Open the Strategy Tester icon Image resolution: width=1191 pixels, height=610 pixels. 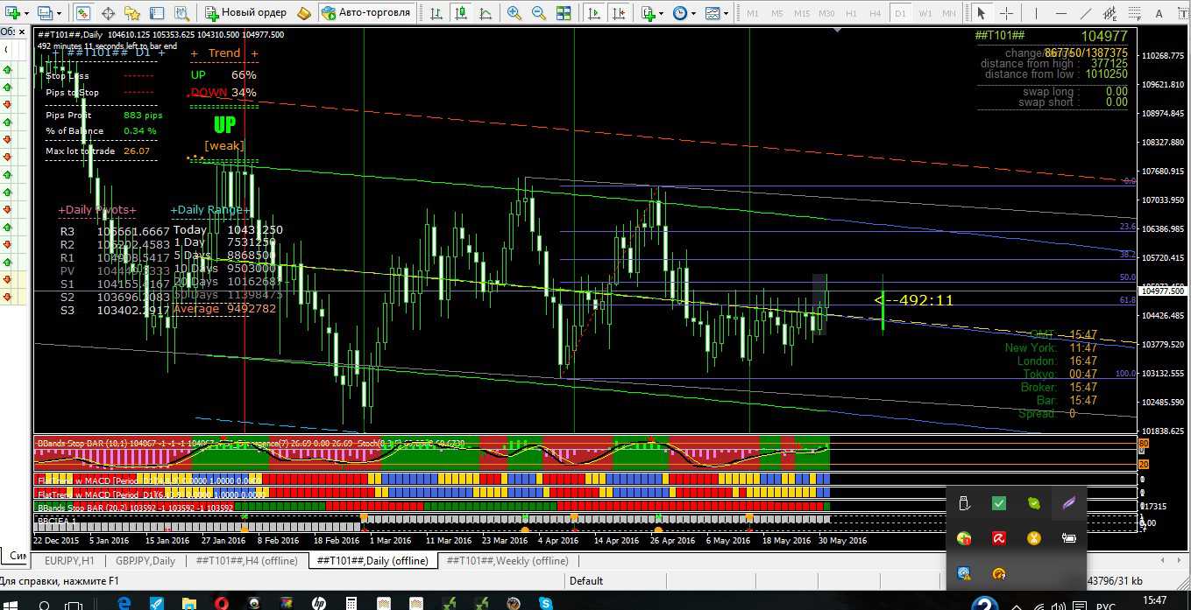(181, 13)
